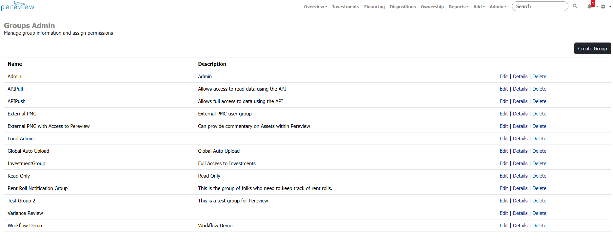Edit the APIPull group

(x=504, y=89)
